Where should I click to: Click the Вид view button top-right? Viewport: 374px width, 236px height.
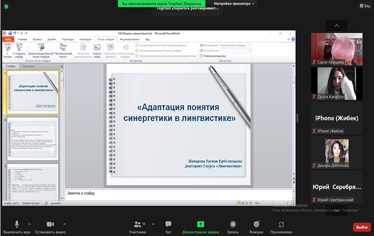(364, 5)
